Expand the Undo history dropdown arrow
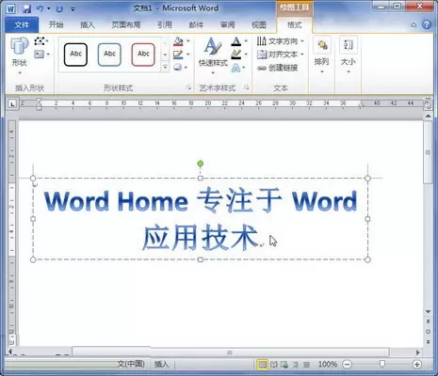438x376 pixels. click(x=49, y=8)
